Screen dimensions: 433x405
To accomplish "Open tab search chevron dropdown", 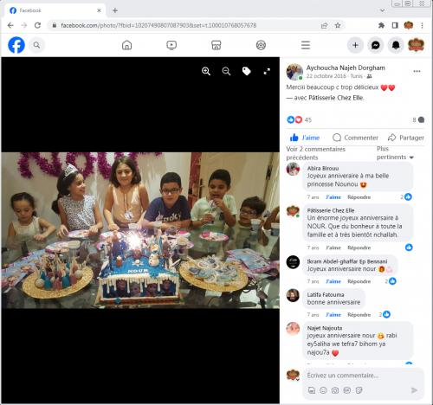I will pyautogui.click(x=383, y=10).
